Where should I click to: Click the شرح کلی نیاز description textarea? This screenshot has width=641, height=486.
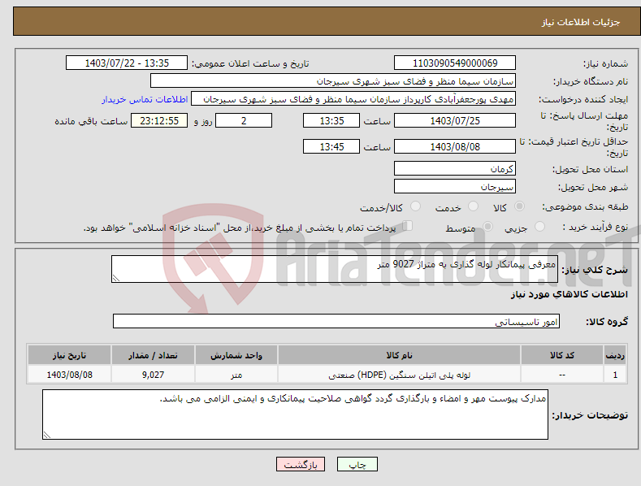[x=335, y=269]
